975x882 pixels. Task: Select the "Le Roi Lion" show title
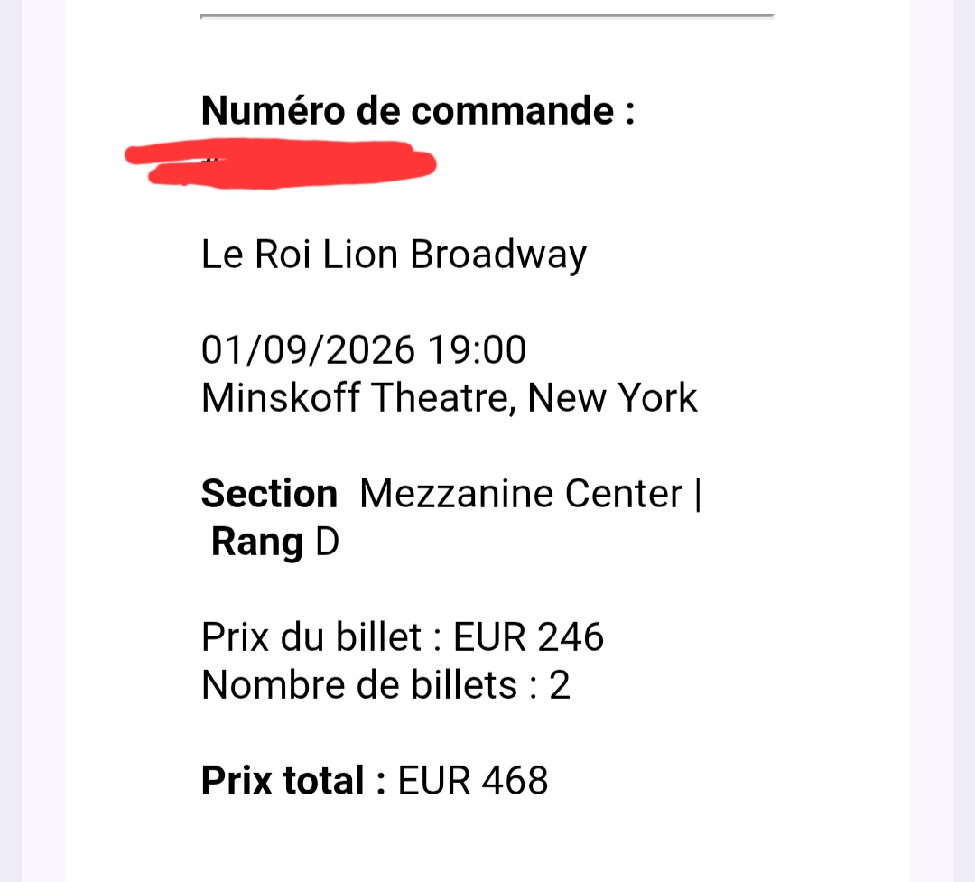299,255
